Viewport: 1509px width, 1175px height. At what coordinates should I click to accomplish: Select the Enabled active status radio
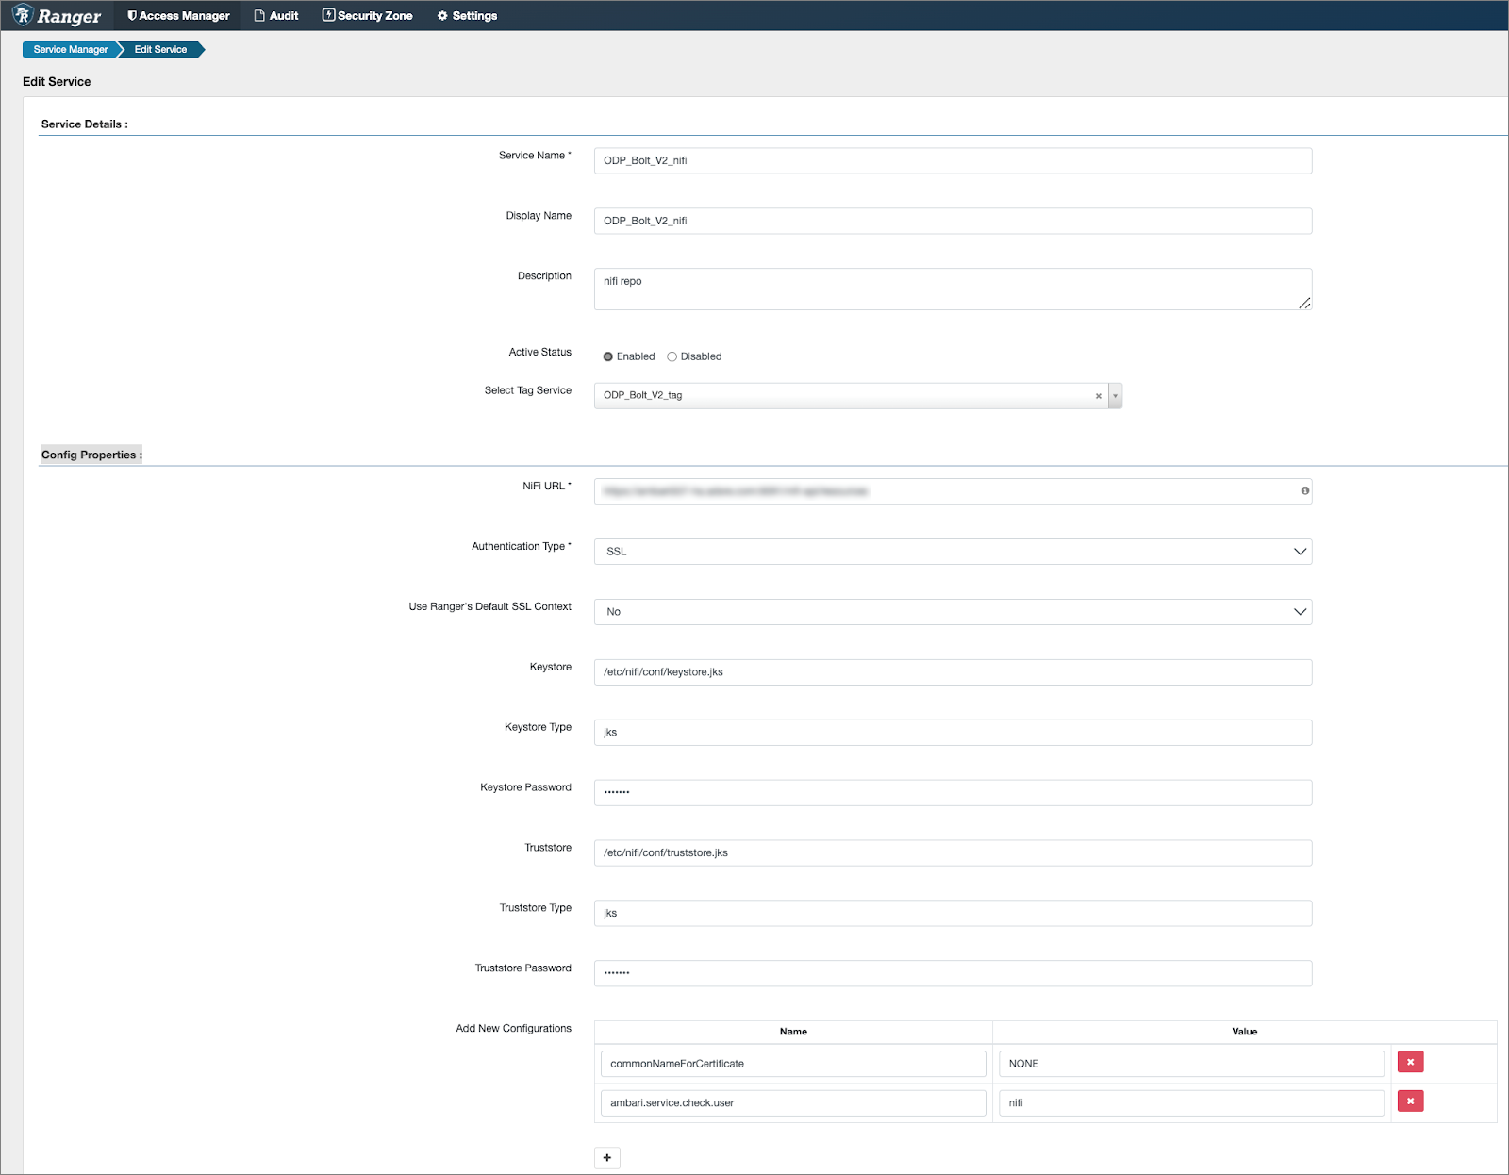608,356
